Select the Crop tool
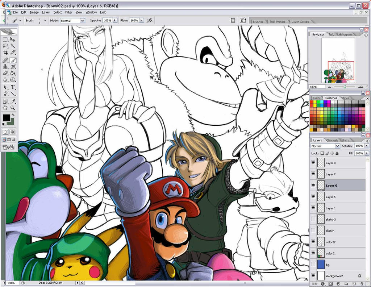Screen dimensions: 371x287 click(5, 52)
